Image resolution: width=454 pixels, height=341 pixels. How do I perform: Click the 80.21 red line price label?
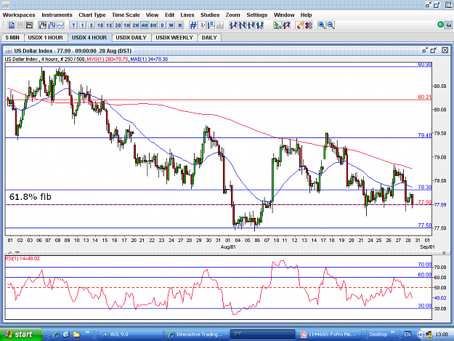pos(424,97)
